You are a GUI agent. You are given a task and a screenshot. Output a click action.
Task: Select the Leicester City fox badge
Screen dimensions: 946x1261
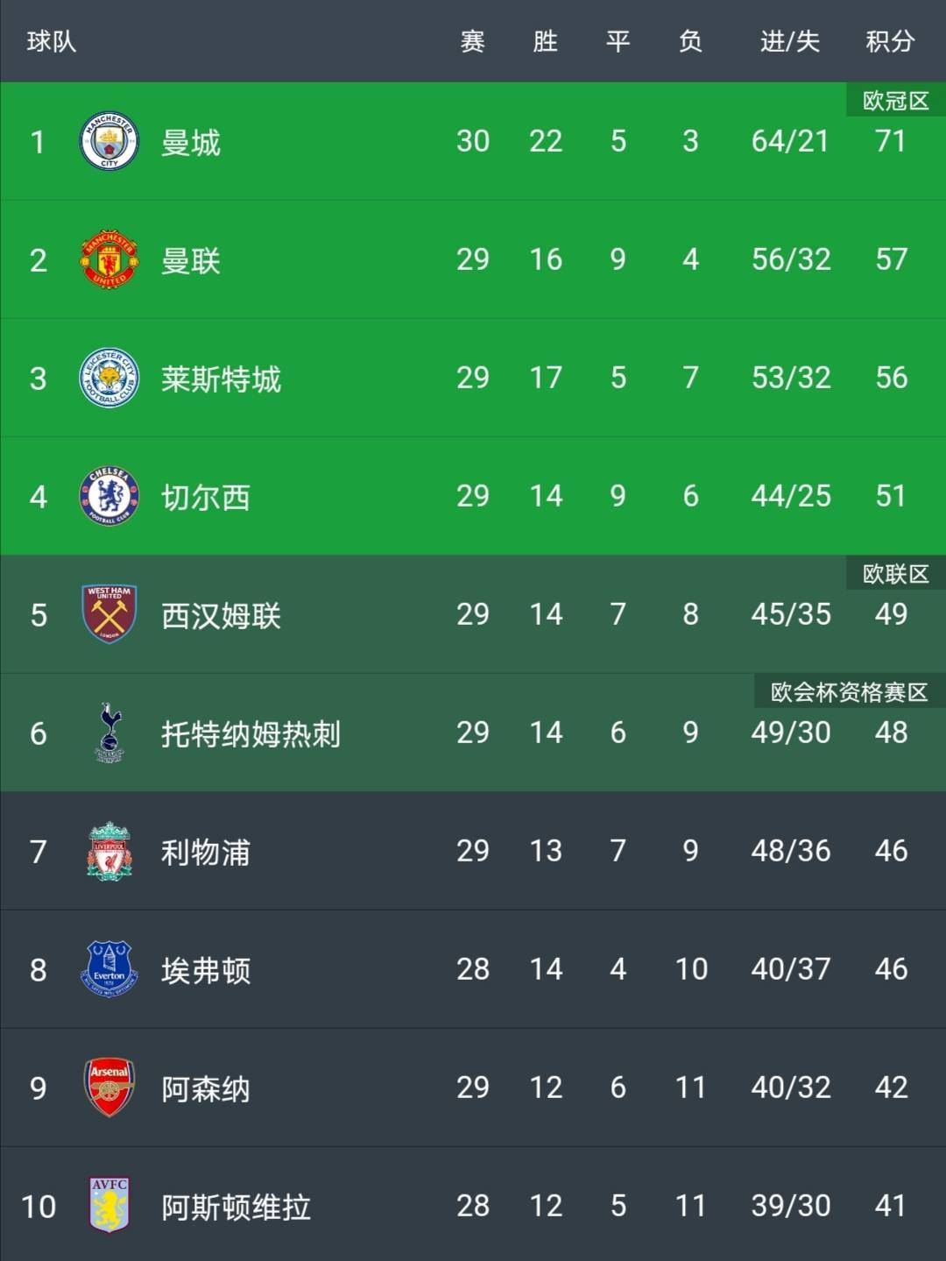[x=109, y=379]
